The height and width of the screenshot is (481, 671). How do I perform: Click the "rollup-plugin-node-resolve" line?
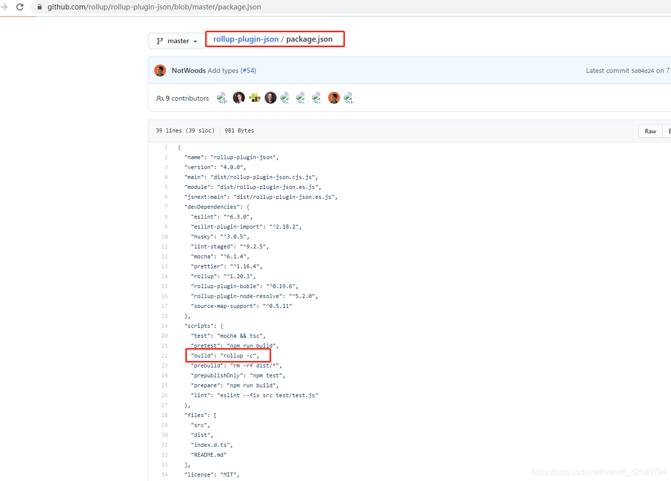pyautogui.click(x=255, y=296)
